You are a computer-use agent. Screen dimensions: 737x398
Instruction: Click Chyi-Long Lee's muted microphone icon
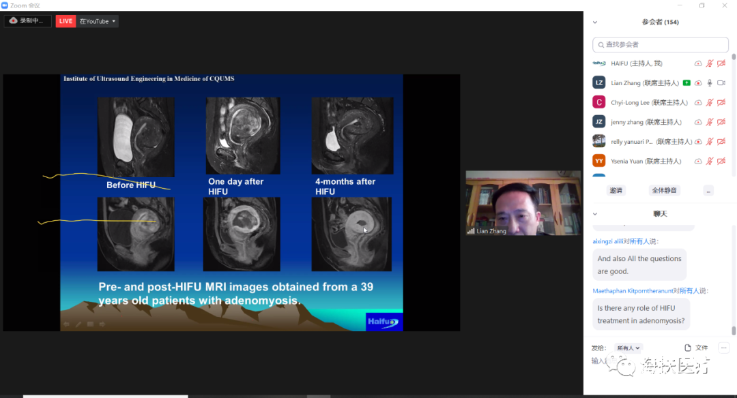point(710,103)
